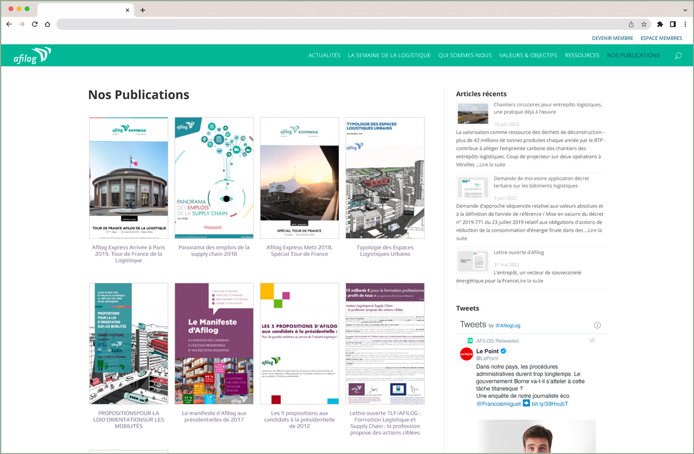This screenshot has height=454, width=694.
Task: Click the tweet's portrait image
Action: tap(536, 436)
